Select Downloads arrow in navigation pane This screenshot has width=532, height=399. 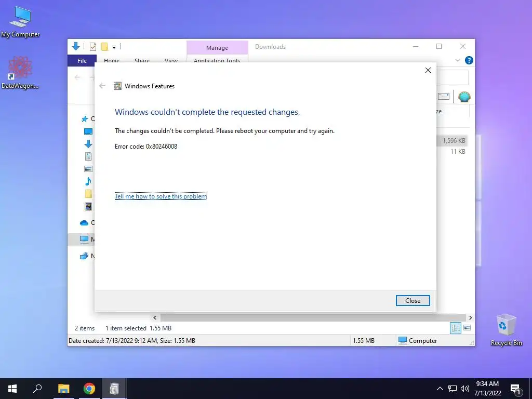(88, 144)
